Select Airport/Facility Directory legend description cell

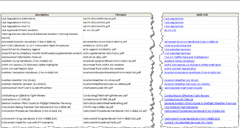coord(21,49)
